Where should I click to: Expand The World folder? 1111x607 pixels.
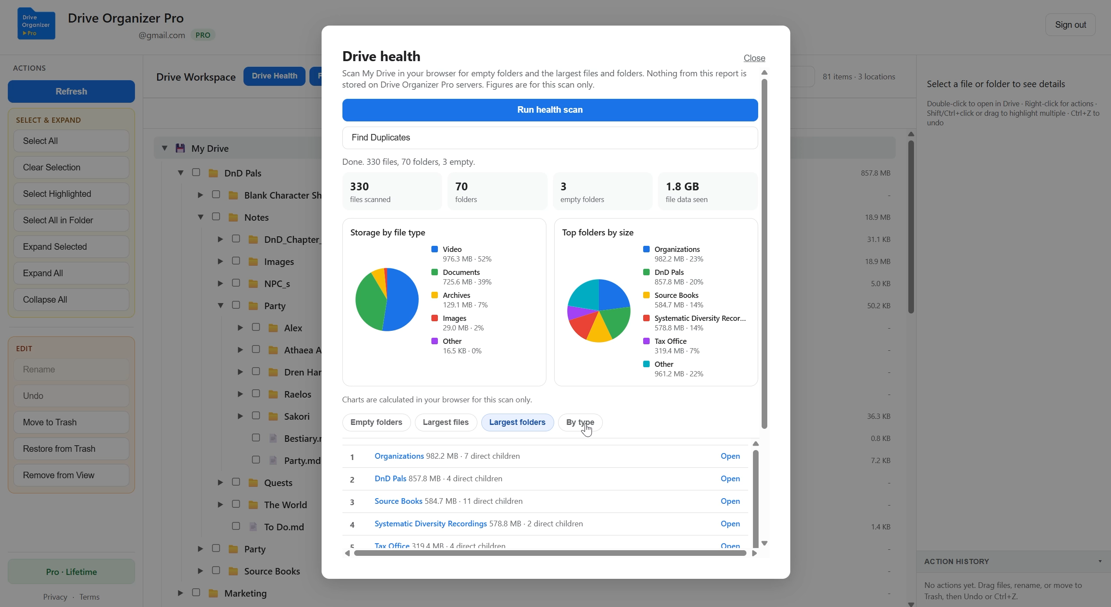point(220,505)
